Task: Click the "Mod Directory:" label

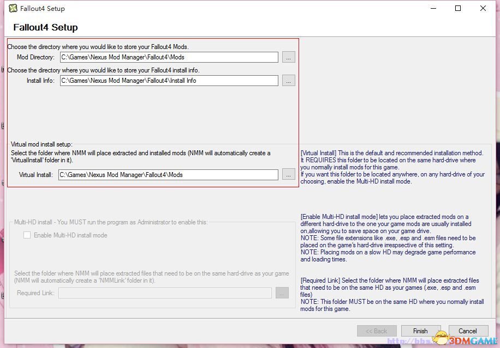Action: coord(35,57)
